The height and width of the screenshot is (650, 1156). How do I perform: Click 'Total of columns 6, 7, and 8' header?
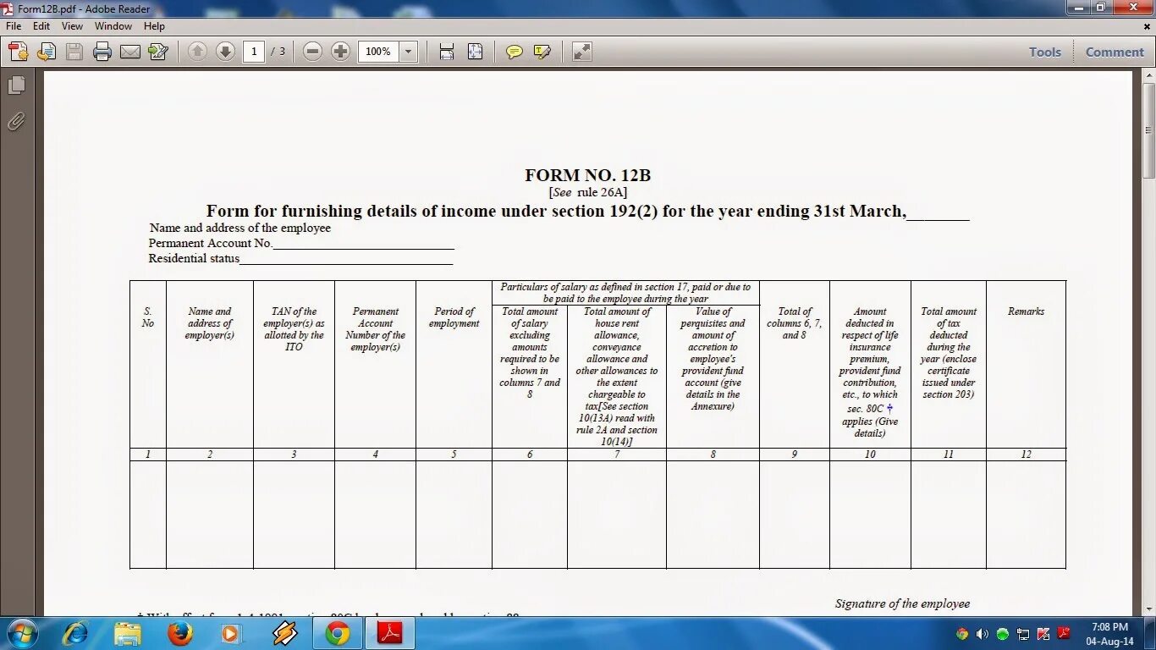(x=794, y=323)
